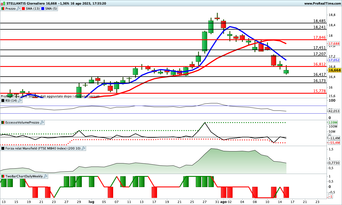Select the TwoBarChartDailyWeekly panel label
This screenshot has height=205, width=342.
(24, 176)
